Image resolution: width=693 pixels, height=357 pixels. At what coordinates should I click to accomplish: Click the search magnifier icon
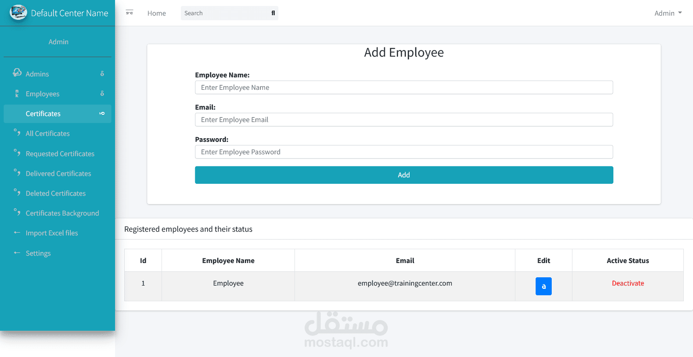pos(273,13)
